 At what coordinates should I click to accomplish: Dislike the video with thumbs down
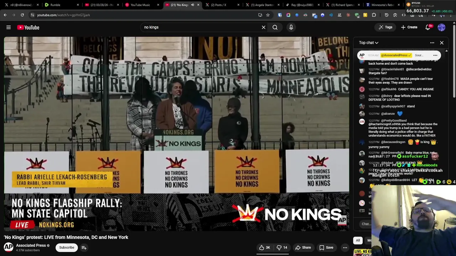[x=282, y=247]
